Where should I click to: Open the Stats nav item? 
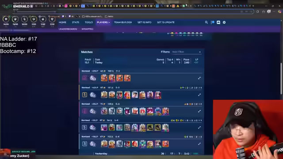pyautogui.click(x=76, y=23)
